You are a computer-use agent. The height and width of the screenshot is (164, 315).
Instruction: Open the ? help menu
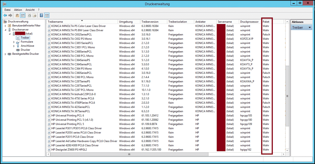point(38,10)
